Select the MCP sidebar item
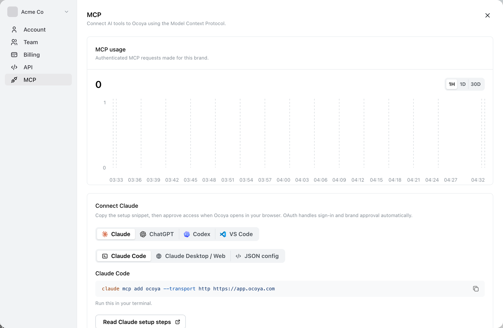 38,80
